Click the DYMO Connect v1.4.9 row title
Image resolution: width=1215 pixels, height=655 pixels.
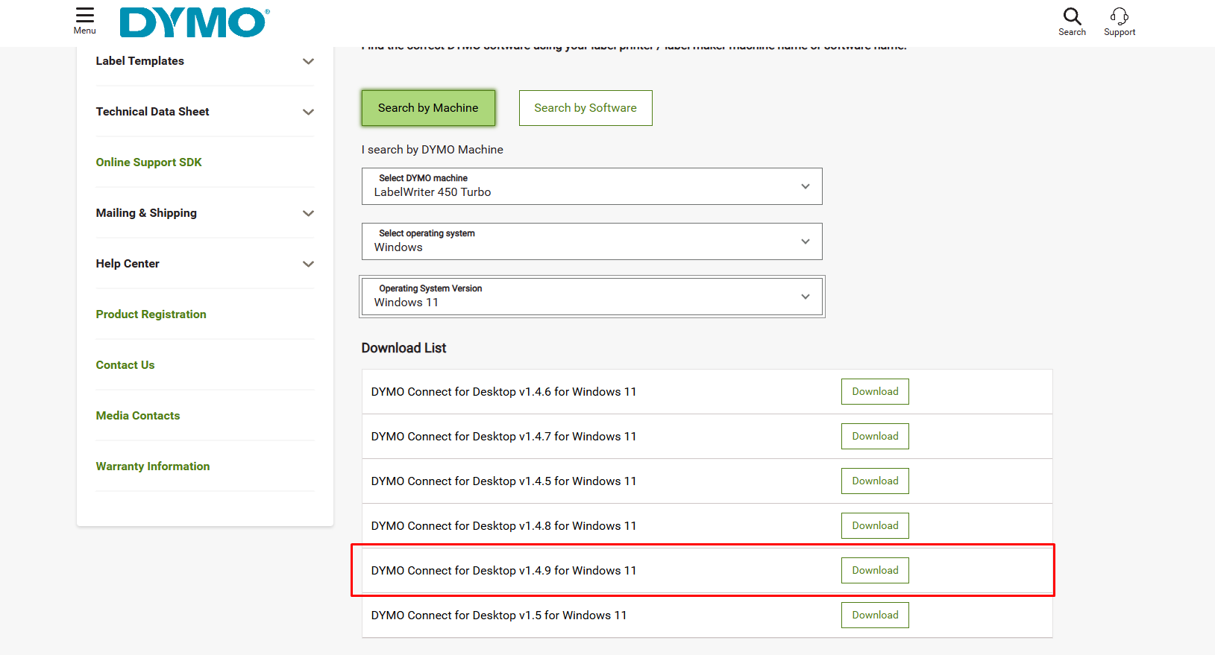click(504, 571)
